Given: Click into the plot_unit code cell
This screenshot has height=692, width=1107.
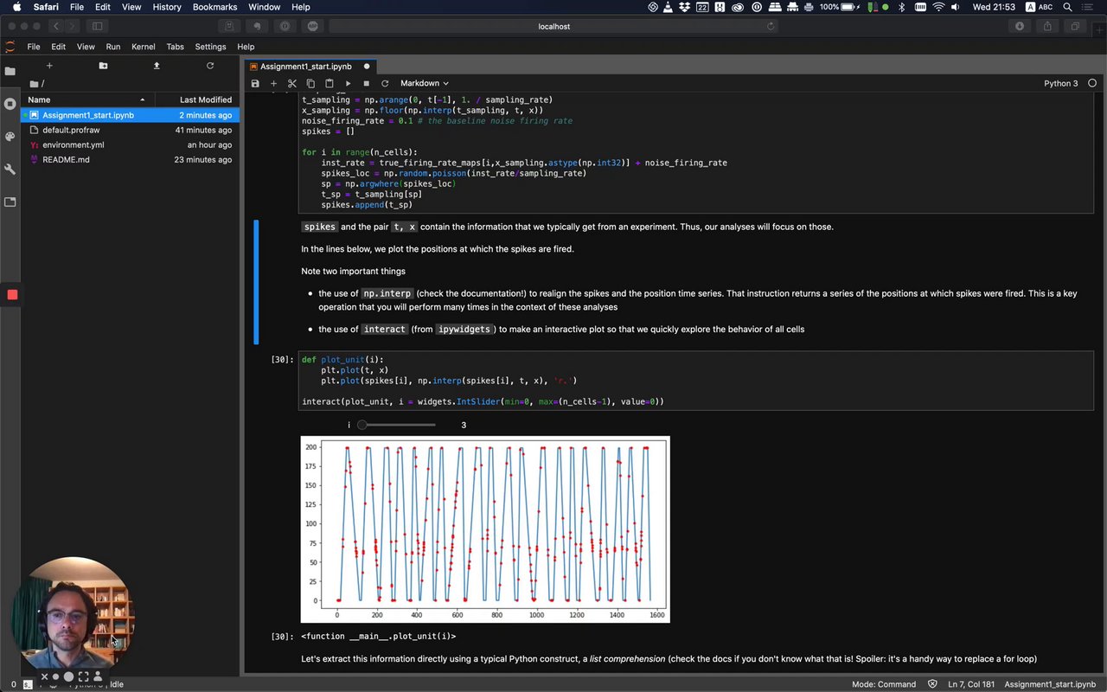Looking at the screenshot, I should coord(696,381).
